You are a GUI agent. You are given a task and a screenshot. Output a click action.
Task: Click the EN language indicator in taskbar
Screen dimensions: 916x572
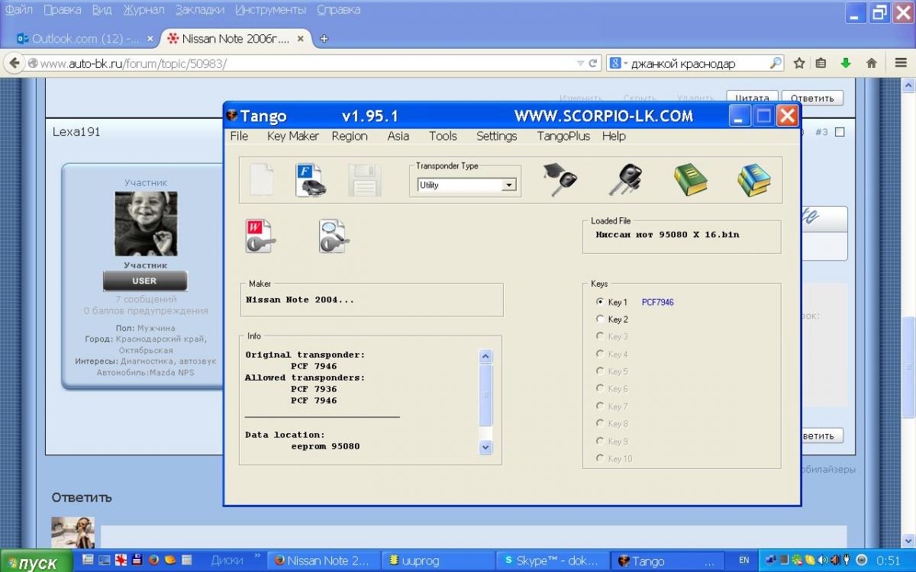pyautogui.click(x=744, y=561)
